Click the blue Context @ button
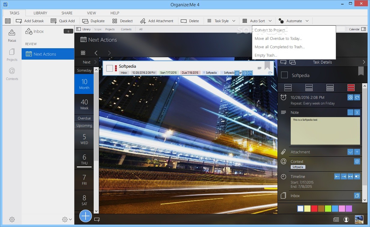This screenshot has width=370, height=227. click(357, 161)
